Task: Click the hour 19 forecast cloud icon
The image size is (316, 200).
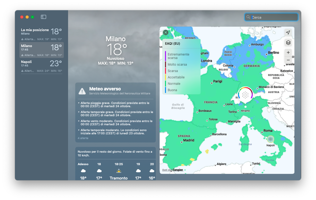Action: [x=138, y=171]
